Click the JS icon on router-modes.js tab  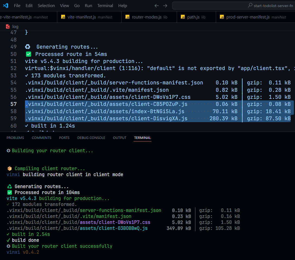(x=128, y=17)
